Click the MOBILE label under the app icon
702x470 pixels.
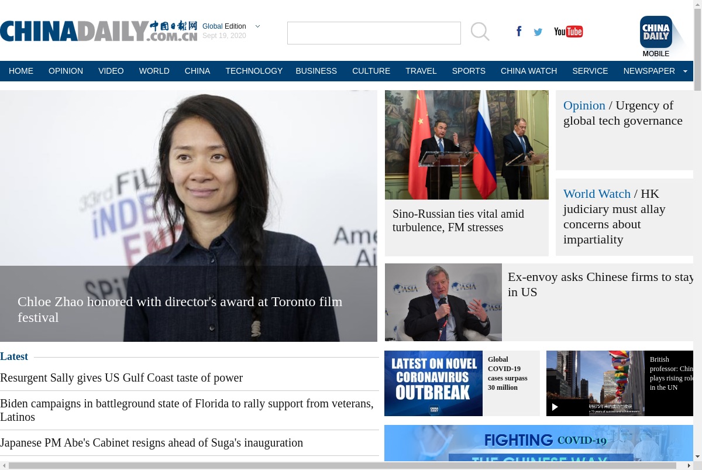point(656,54)
